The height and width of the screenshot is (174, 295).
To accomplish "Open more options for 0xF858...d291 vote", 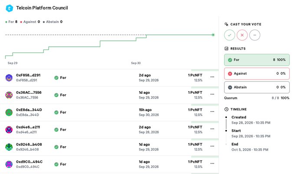I will [x=212, y=77].
